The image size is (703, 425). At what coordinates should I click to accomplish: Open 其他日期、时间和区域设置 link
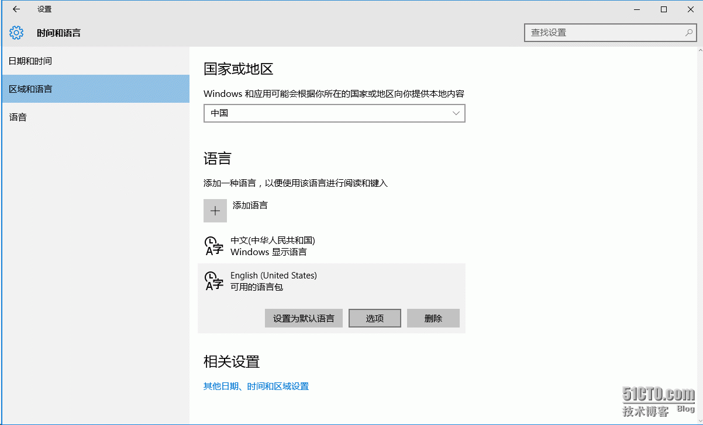tap(256, 386)
